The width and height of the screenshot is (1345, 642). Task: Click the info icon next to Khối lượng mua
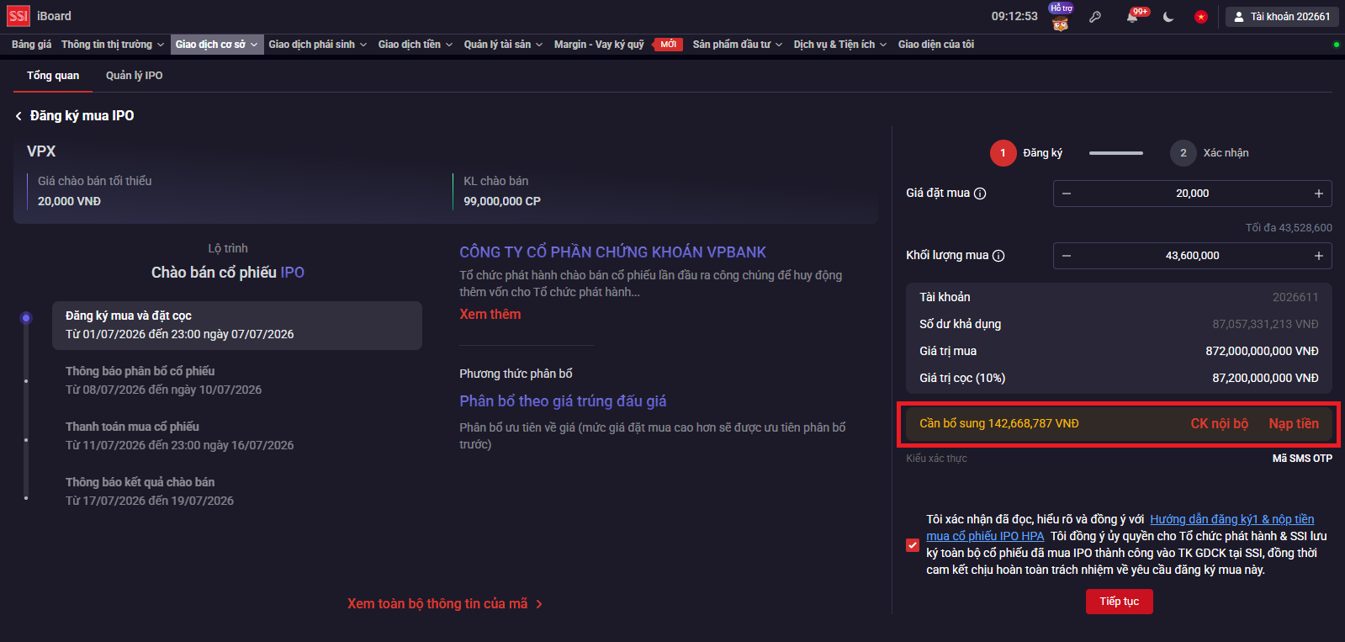[998, 256]
